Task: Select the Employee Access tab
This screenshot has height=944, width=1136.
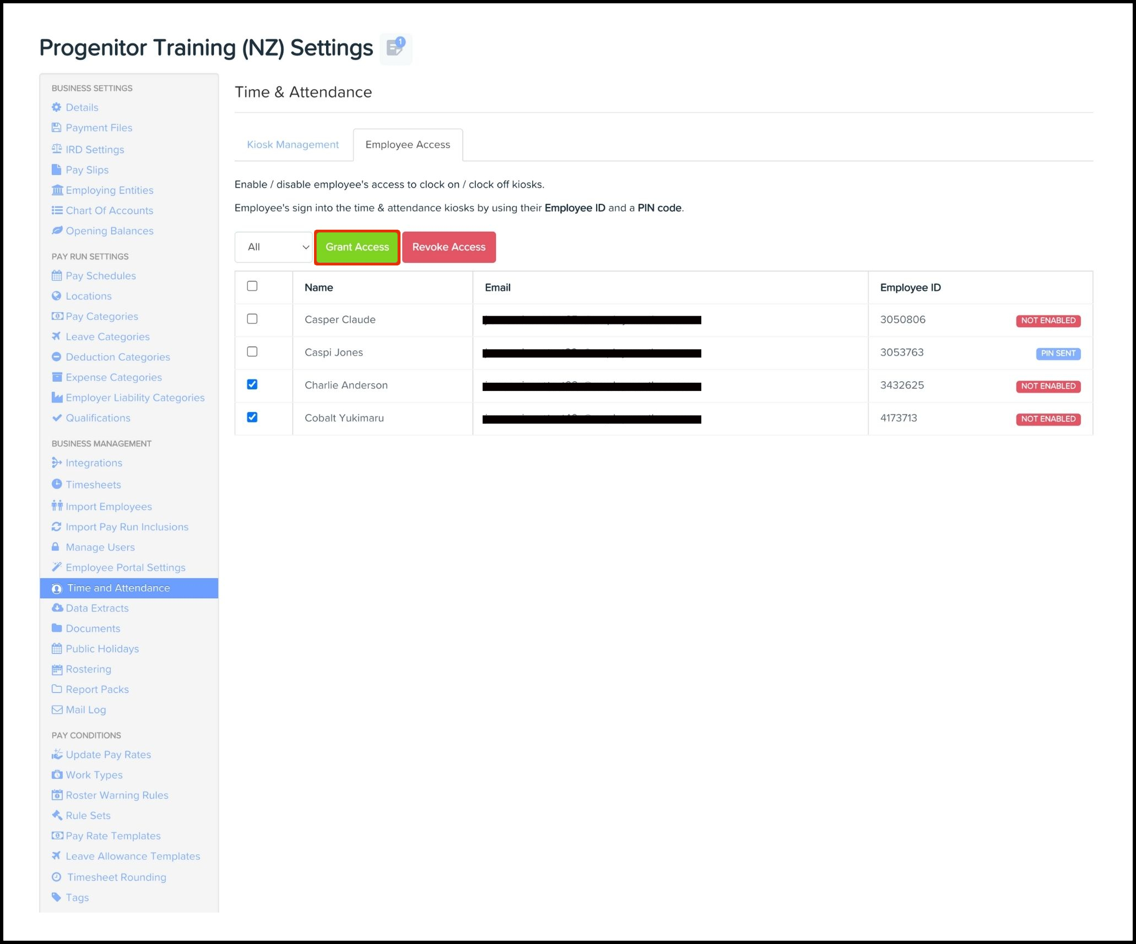Action: click(x=407, y=144)
